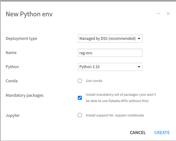Uncheck the mandatory packages checkbox
The width and height of the screenshot is (176, 141).
[80, 98]
